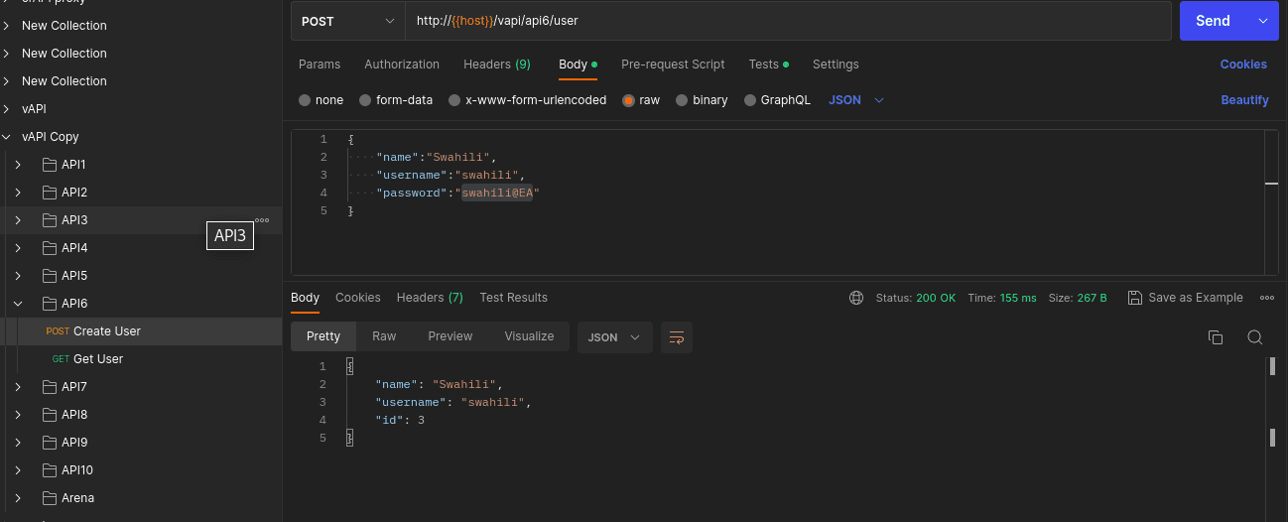Click the password line in the request body

click(x=457, y=194)
